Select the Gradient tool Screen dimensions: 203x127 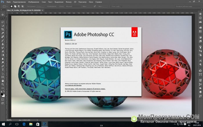click(x=3, y=55)
